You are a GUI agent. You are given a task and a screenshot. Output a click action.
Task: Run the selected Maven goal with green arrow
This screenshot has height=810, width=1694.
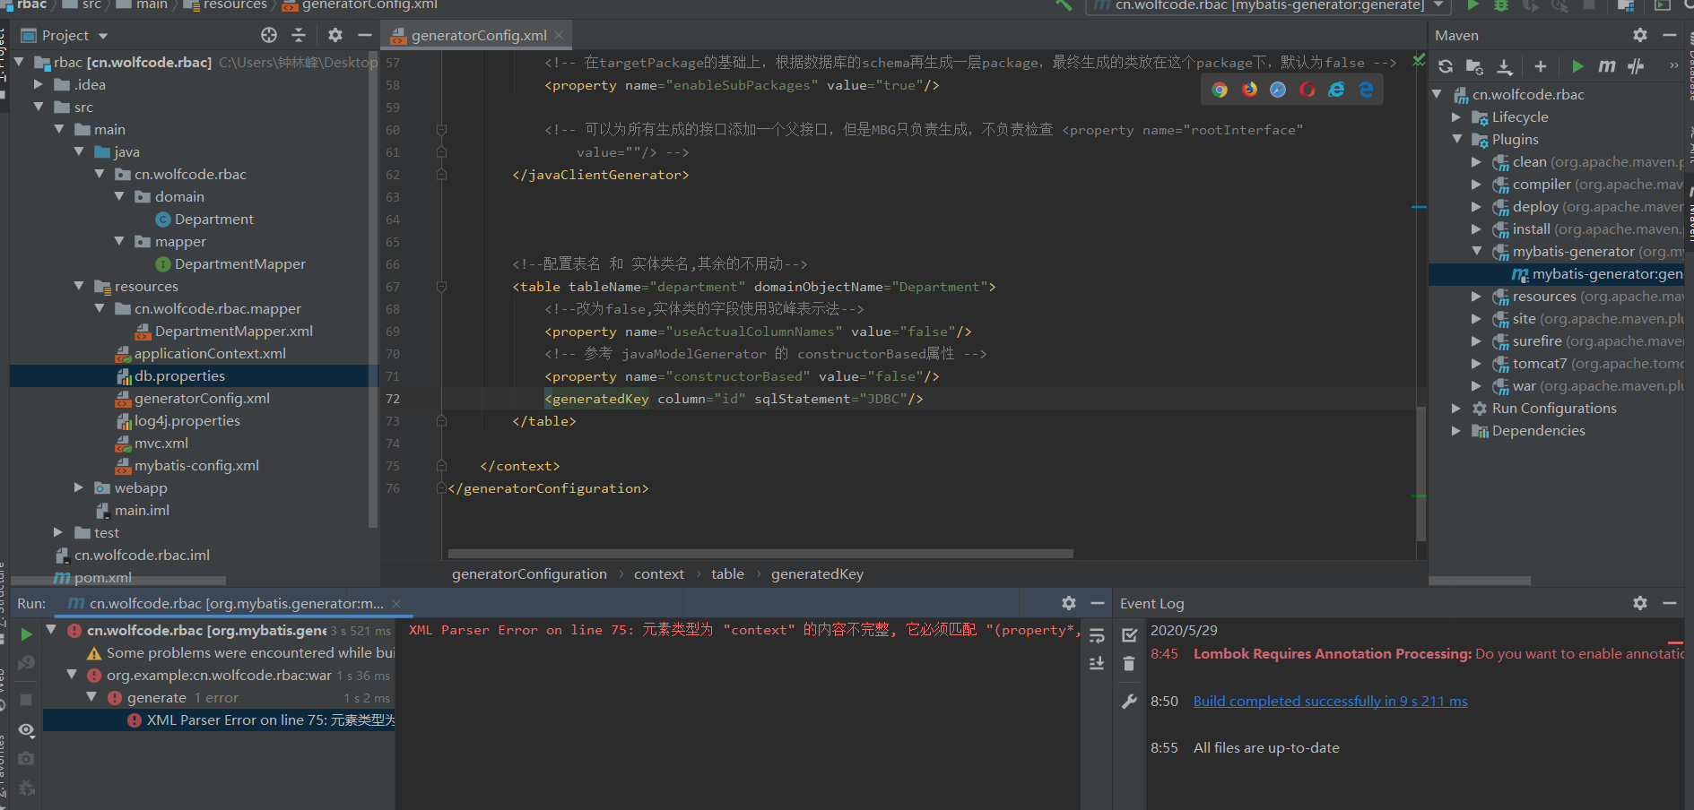coord(1577,65)
